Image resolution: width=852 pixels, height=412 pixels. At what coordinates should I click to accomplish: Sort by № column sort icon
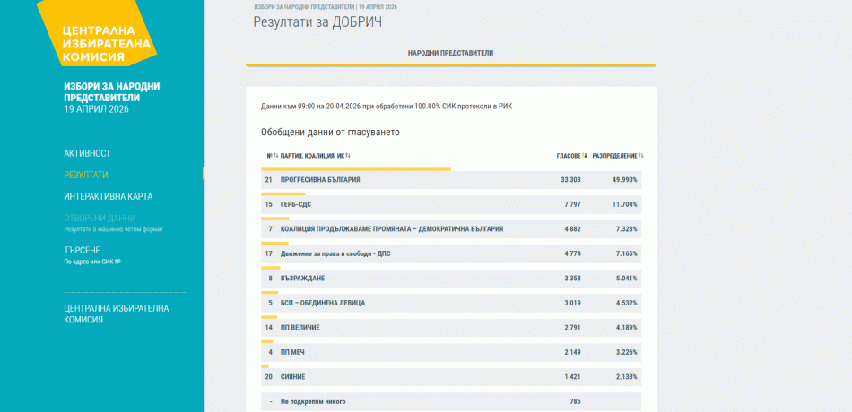(275, 156)
